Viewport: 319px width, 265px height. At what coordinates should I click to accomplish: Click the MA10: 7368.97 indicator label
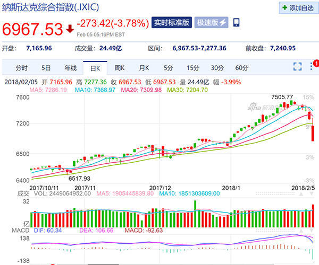[x=95, y=90]
